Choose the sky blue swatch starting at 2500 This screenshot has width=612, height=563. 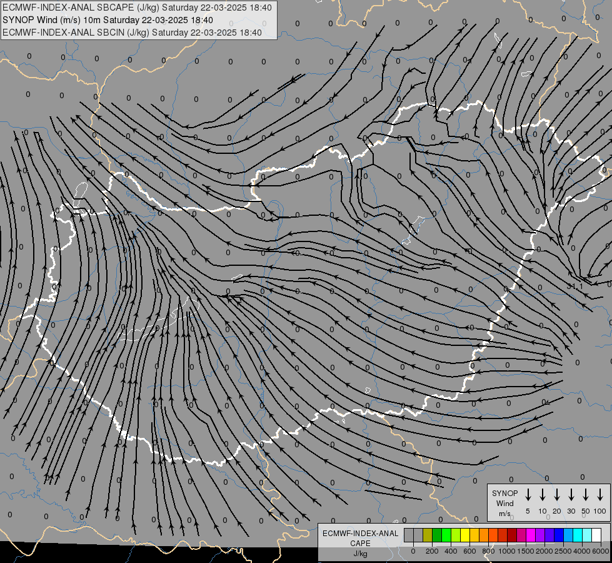[x=569, y=535]
